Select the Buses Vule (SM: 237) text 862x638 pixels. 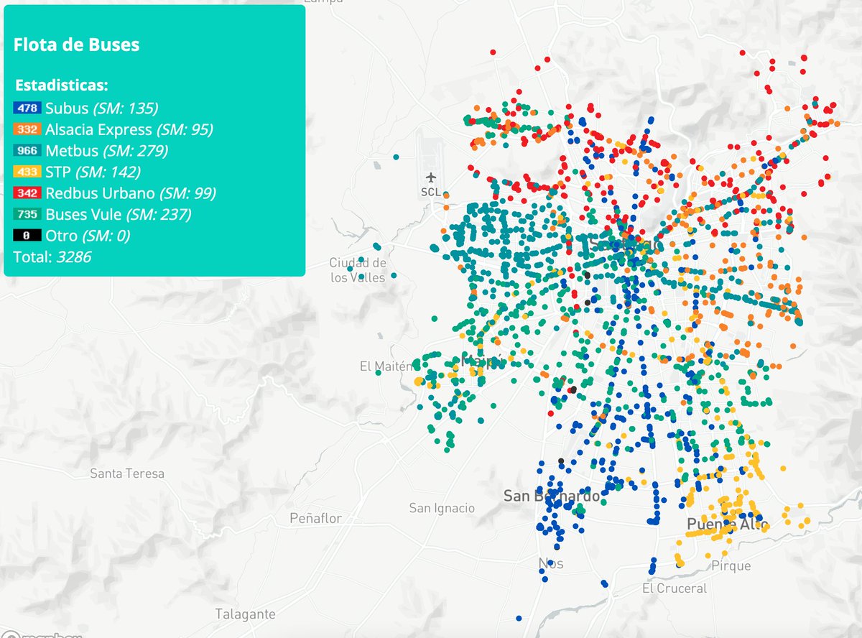point(119,214)
